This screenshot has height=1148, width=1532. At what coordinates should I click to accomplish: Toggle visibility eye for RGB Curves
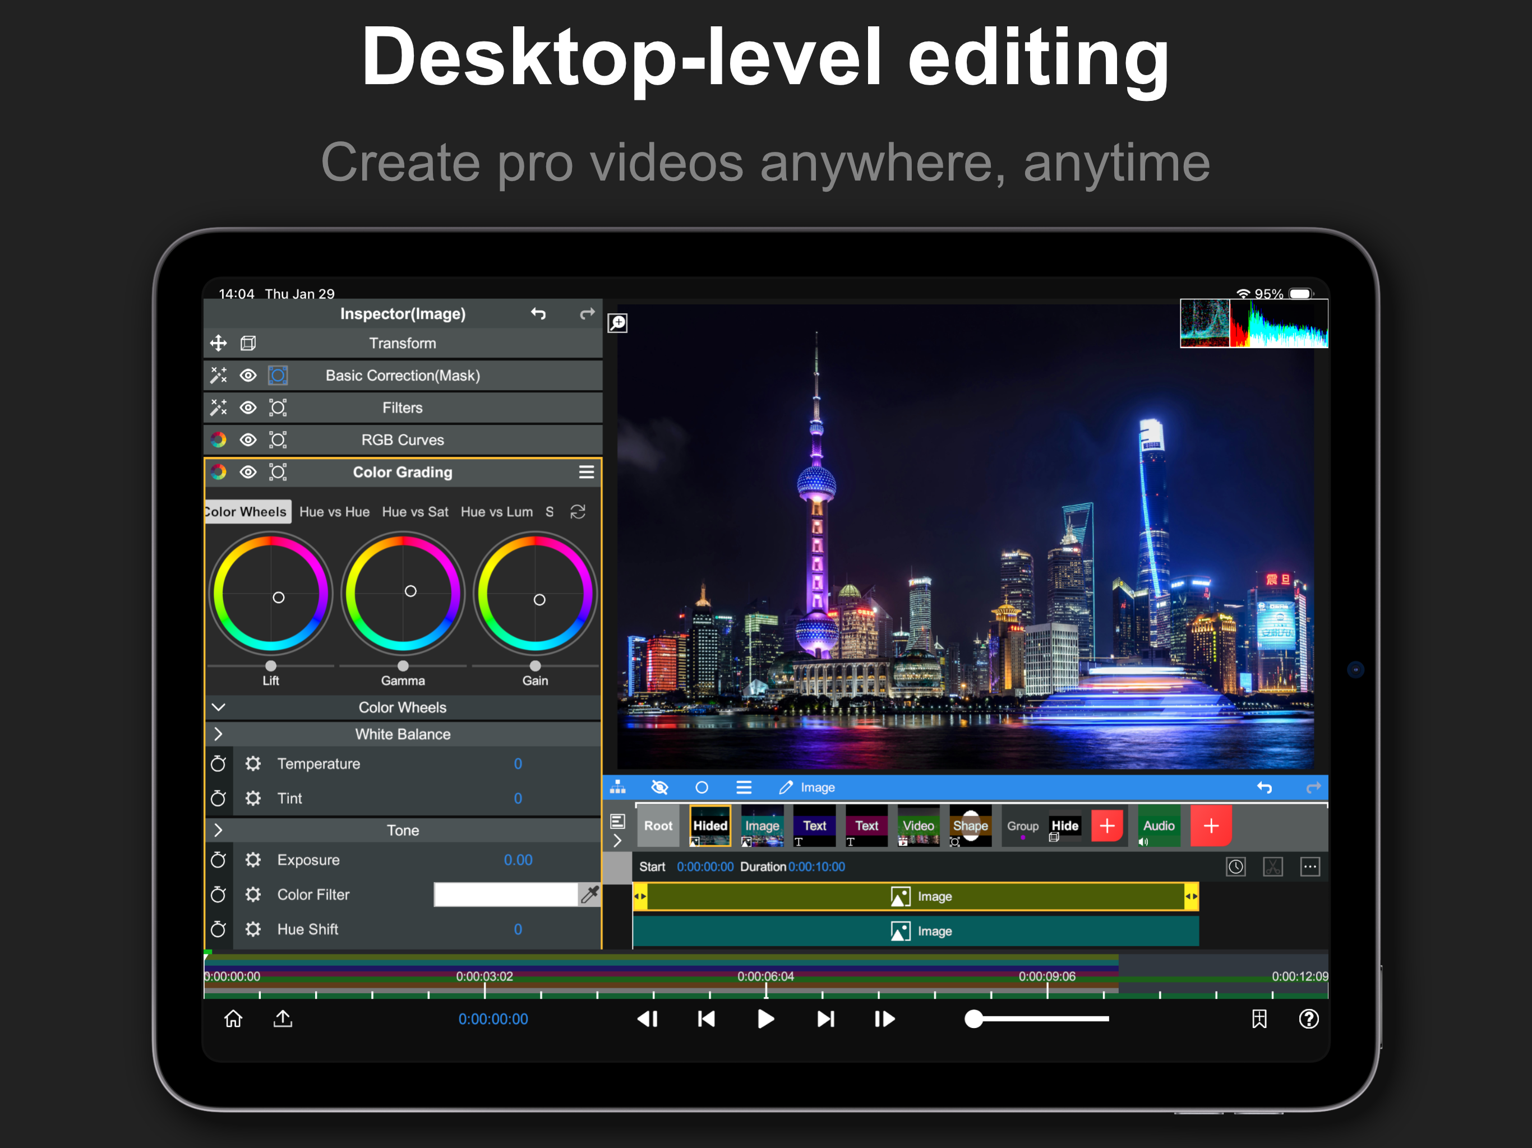[x=248, y=439]
